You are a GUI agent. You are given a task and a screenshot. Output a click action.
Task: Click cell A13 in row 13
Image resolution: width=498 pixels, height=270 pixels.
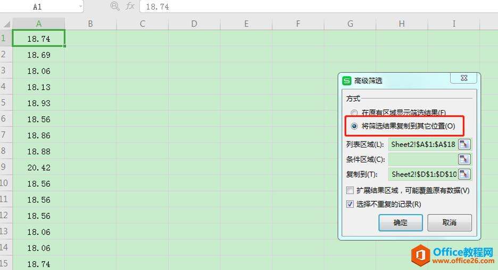coord(39,232)
